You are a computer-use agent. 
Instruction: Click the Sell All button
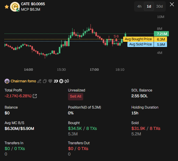76,97
